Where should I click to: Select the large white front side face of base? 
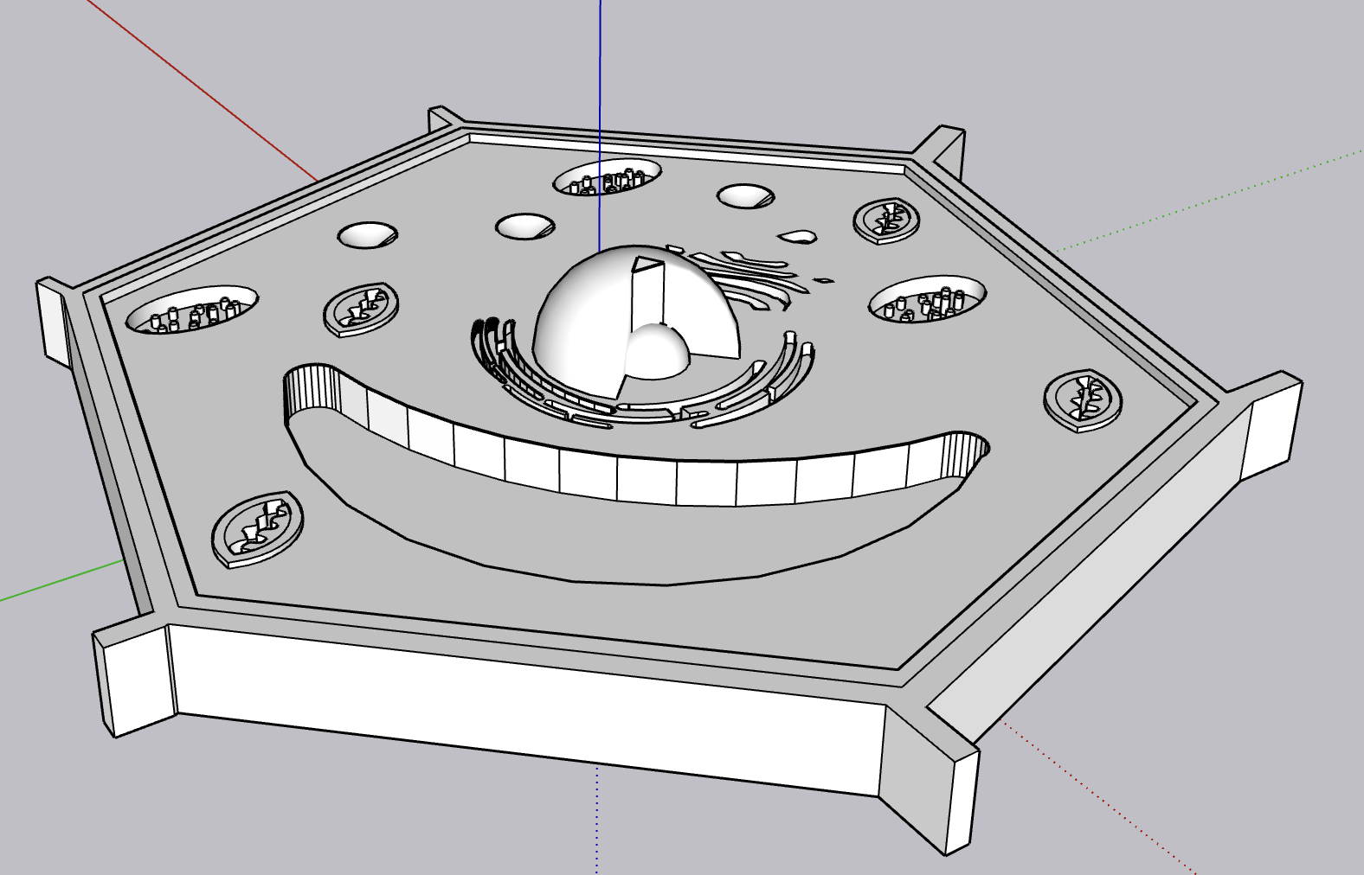(x=528, y=709)
